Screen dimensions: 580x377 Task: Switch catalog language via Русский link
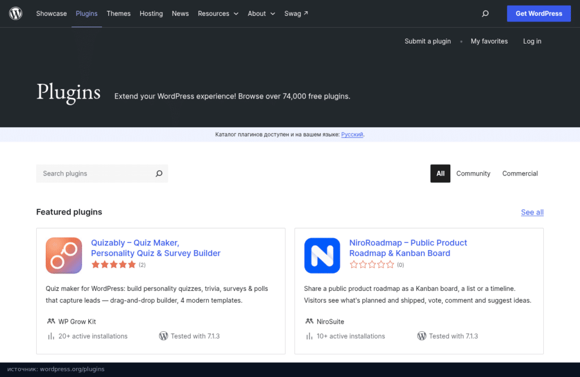pos(352,135)
